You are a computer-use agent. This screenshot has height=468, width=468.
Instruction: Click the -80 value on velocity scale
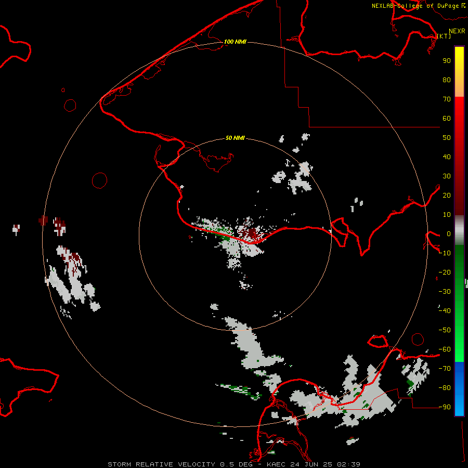click(x=445, y=388)
